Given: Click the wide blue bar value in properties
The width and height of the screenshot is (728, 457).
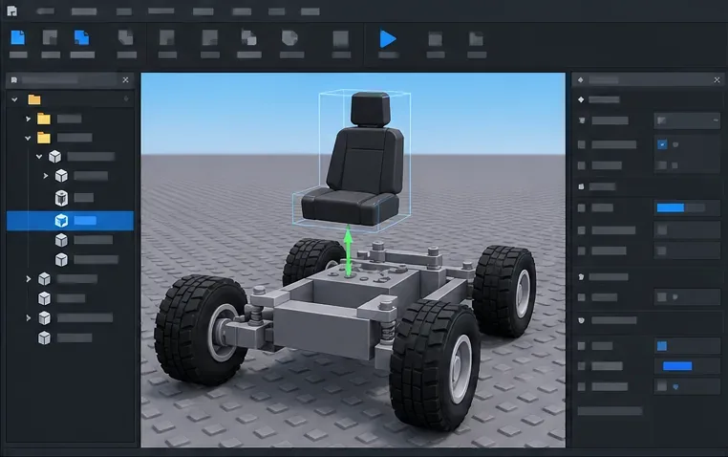Looking at the screenshot, I should click(x=677, y=366).
